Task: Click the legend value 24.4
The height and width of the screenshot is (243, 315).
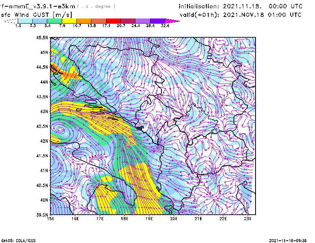Action: [x=135, y=26]
